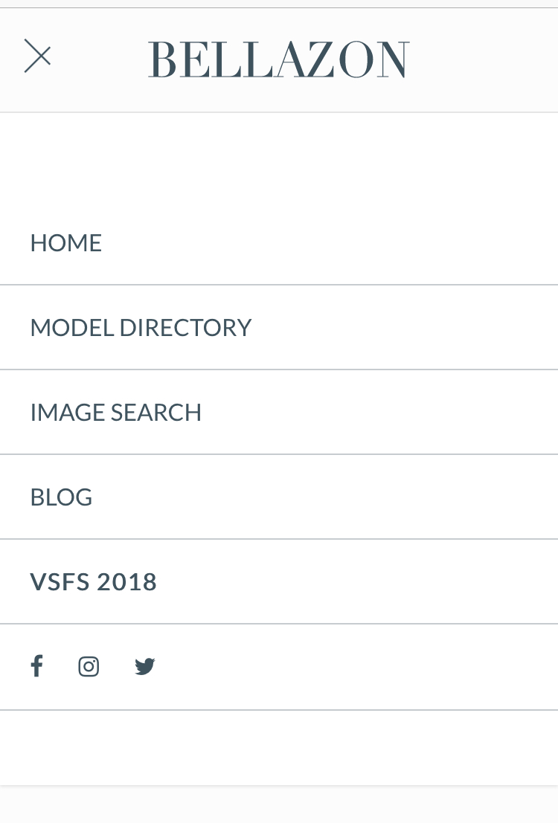This screenshot has width=558, height=823.
Task: Visit the Blog menu link
Action: 61,497
